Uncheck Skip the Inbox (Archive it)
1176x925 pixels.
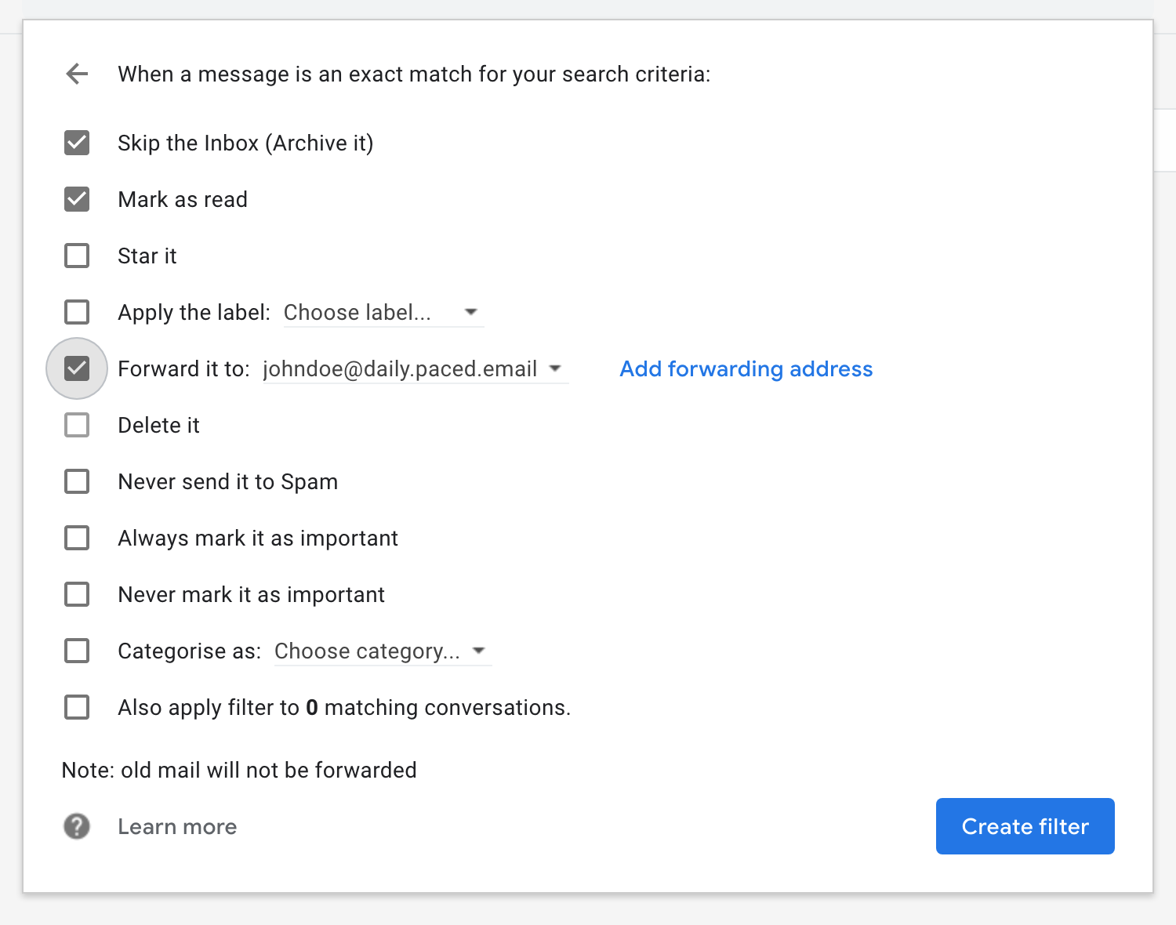tap(76, 143)
